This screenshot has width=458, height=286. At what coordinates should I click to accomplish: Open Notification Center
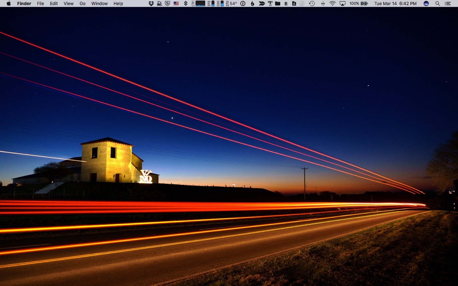coord(449,4)
